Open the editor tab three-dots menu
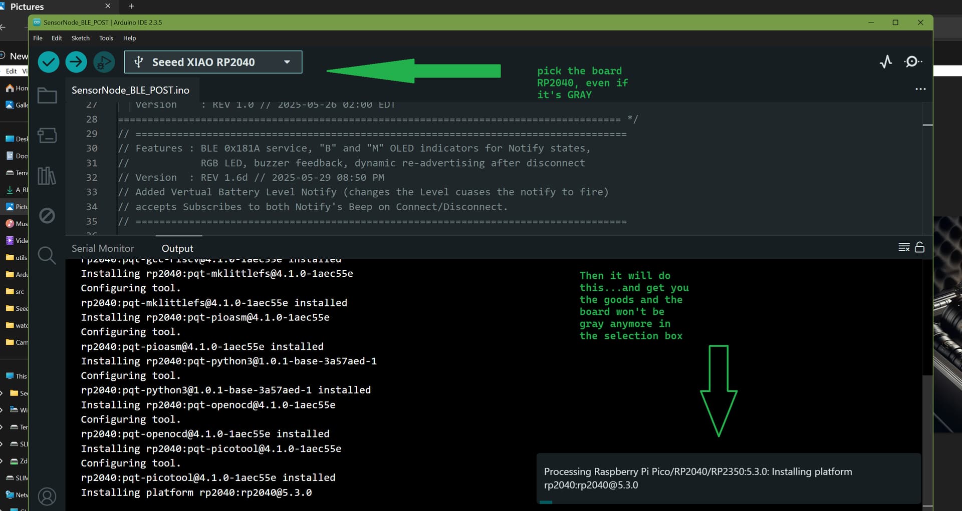The height and width of the screenshot is (511, 962). click(920, 89)
